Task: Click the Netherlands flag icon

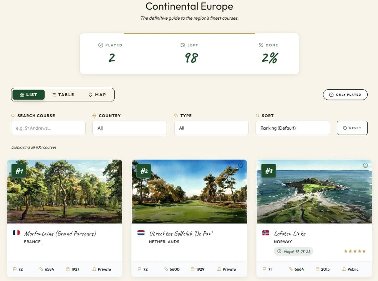Action: click(141, 233)
